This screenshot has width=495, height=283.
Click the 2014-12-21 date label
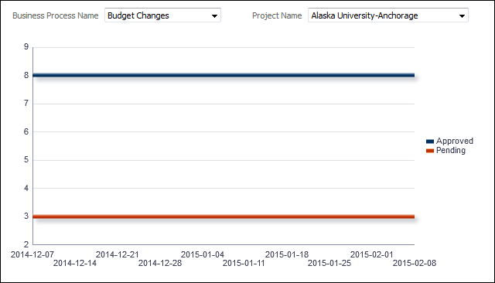[117, 254]
